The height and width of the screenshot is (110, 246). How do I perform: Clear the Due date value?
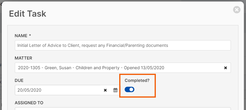pos(105,90)
